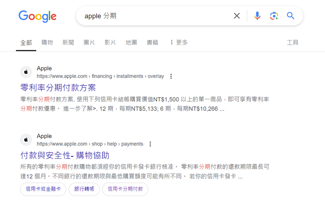The image size is (325, 206).
Task: Switch to the 購物 tab
Action: (47, 43)
